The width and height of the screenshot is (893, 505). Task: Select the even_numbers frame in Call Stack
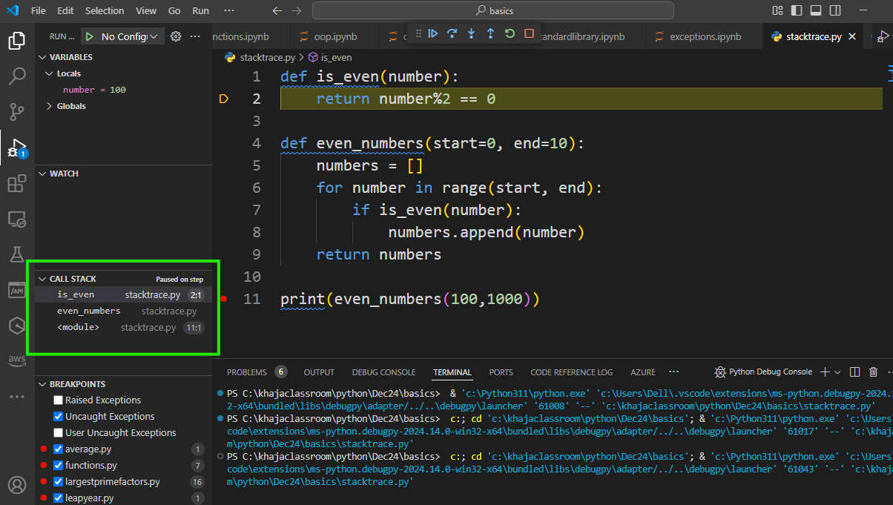click(88, 310)
